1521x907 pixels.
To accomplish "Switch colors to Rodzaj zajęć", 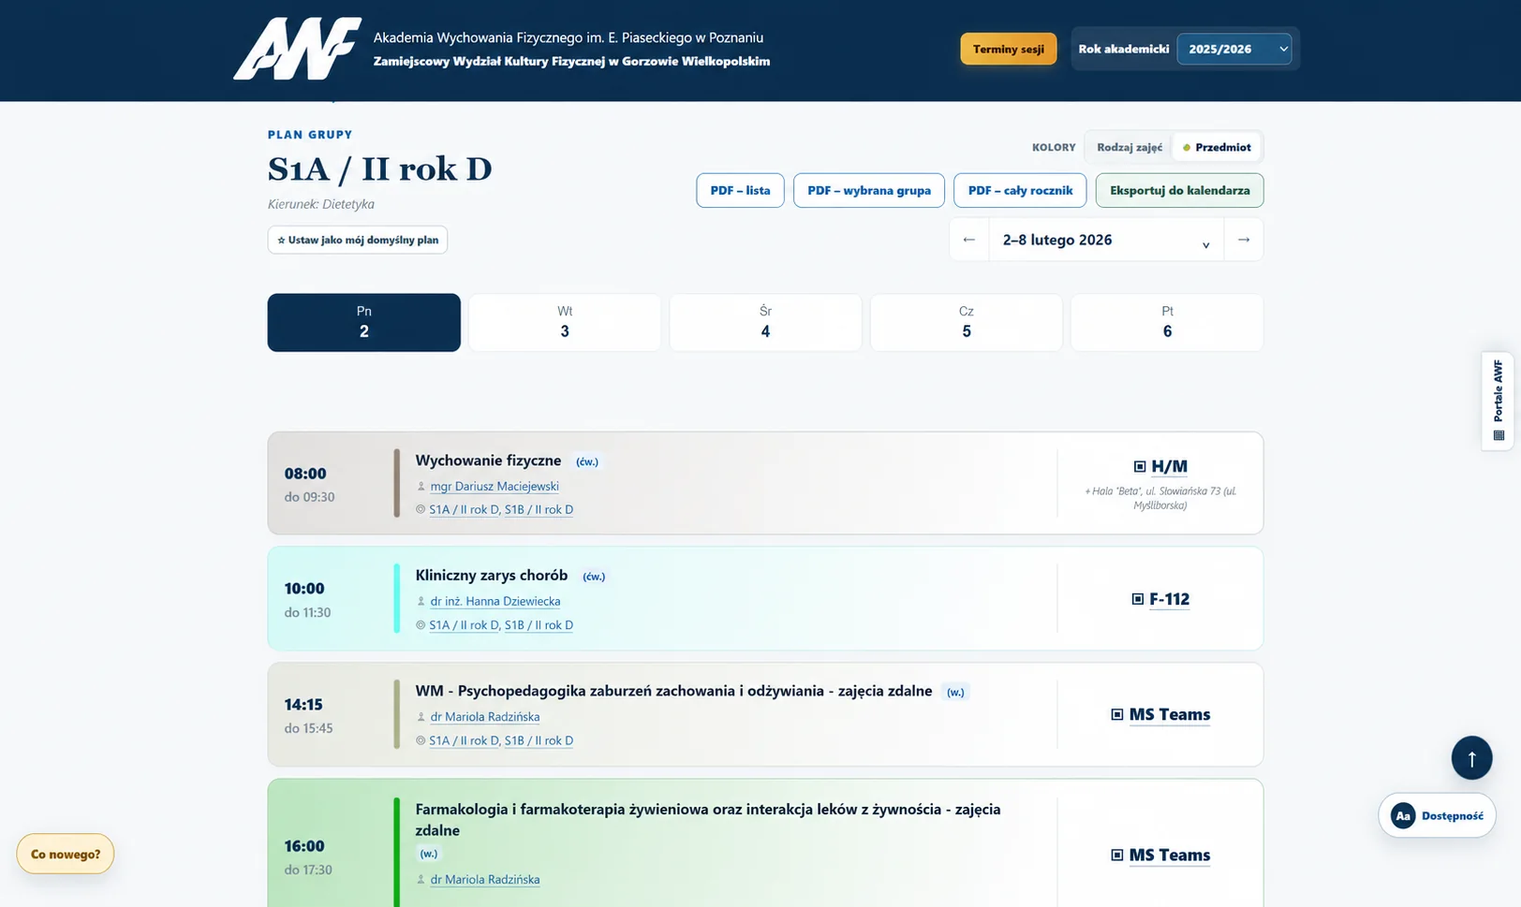I will pyautogui.click(x=1130, y=147).
